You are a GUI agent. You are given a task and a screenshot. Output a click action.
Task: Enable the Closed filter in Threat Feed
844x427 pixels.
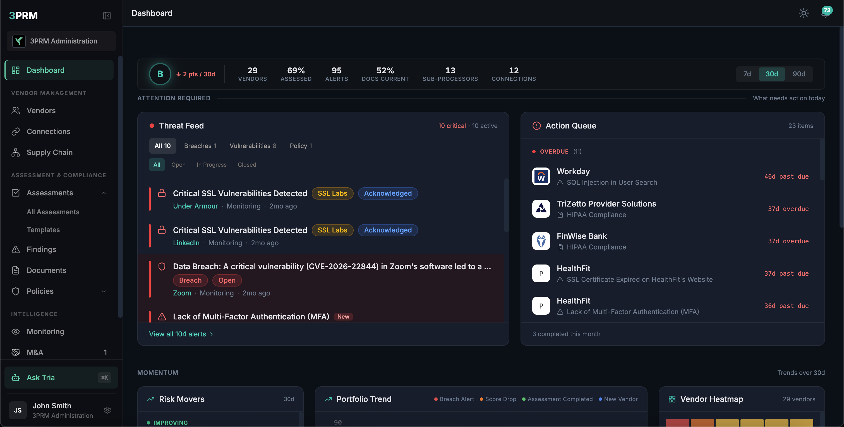tap(247, 164)
